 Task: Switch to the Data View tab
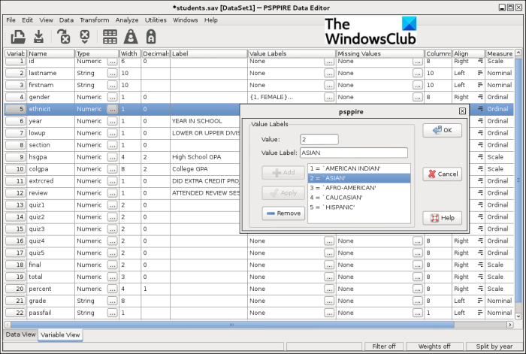pos(20,334)
